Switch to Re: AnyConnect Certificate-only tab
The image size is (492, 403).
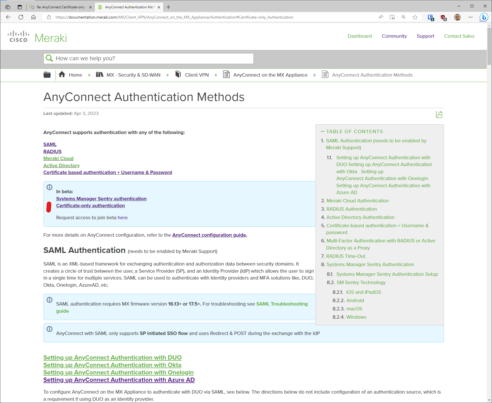(61, 7)
